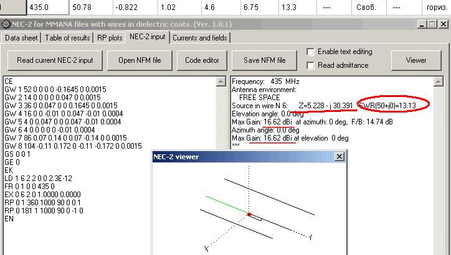The width and height of the screenshot is (451, 255).
Task: Minimize the NEC-2 for MMANA window
Action: coord(422,24)
